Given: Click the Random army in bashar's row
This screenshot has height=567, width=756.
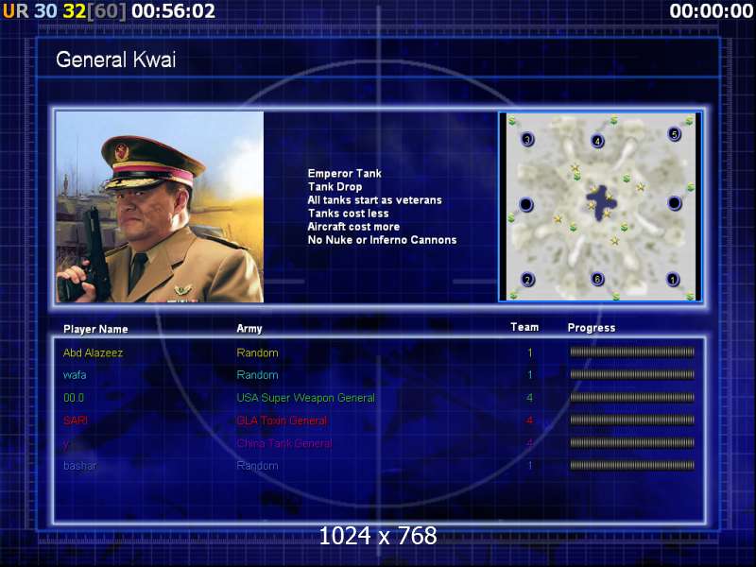Looking at the screenshot, I should [x=257, y=466].
